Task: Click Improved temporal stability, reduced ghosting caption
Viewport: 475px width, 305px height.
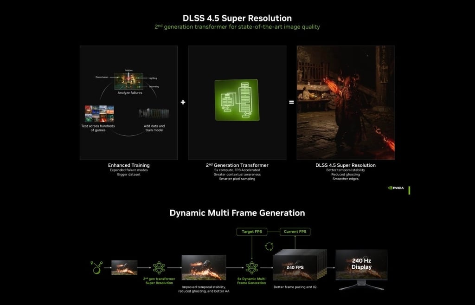Action: (204, 289)
